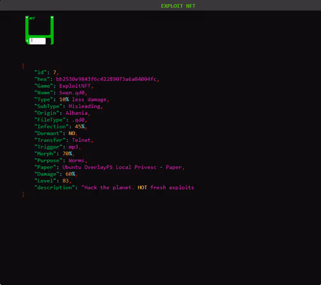This screenshot has width=321, height=285.
Task: Click the Infection value 45%
Action: click(x=80, y=126)
